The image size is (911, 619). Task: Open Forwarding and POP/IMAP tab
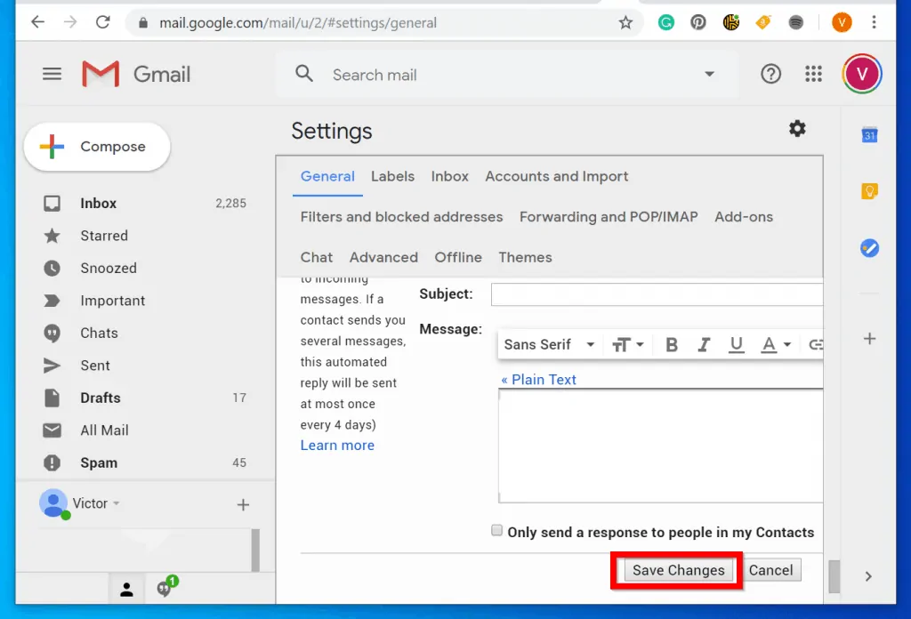pos(609,217)
